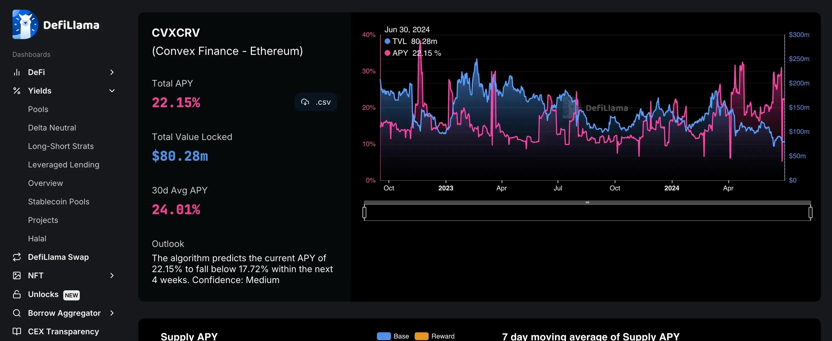The width and height of the screenshot is (832, 341).
Task: Click the cloud download icon beside .csv
Action: point(305,102)
